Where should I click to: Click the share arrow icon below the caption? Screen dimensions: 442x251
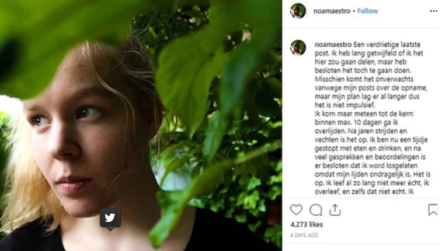tap(335, 210)
